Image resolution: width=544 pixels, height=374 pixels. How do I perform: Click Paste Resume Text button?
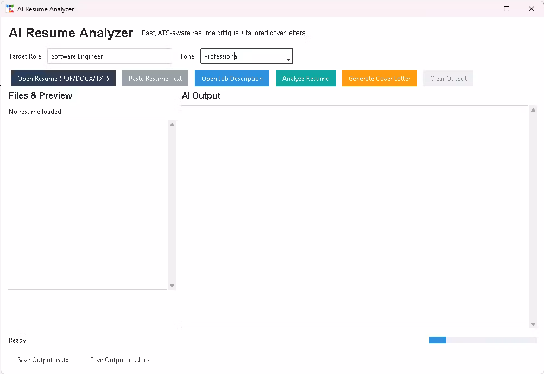pos(155,79)
